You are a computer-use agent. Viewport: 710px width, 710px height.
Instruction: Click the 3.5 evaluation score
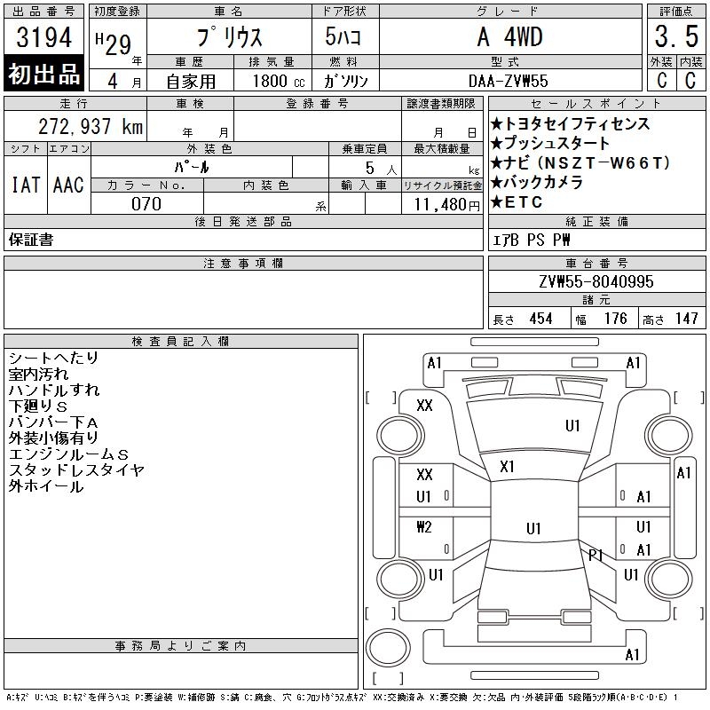point(676,36)
